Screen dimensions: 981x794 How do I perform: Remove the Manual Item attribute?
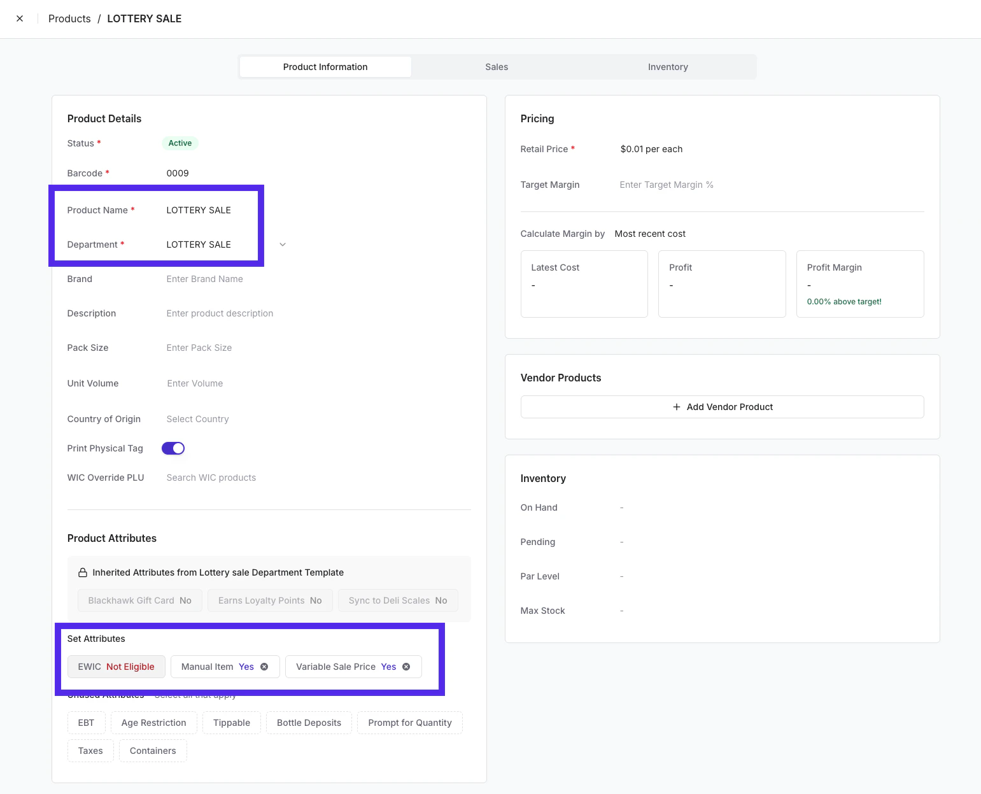[x=264, y=667]
